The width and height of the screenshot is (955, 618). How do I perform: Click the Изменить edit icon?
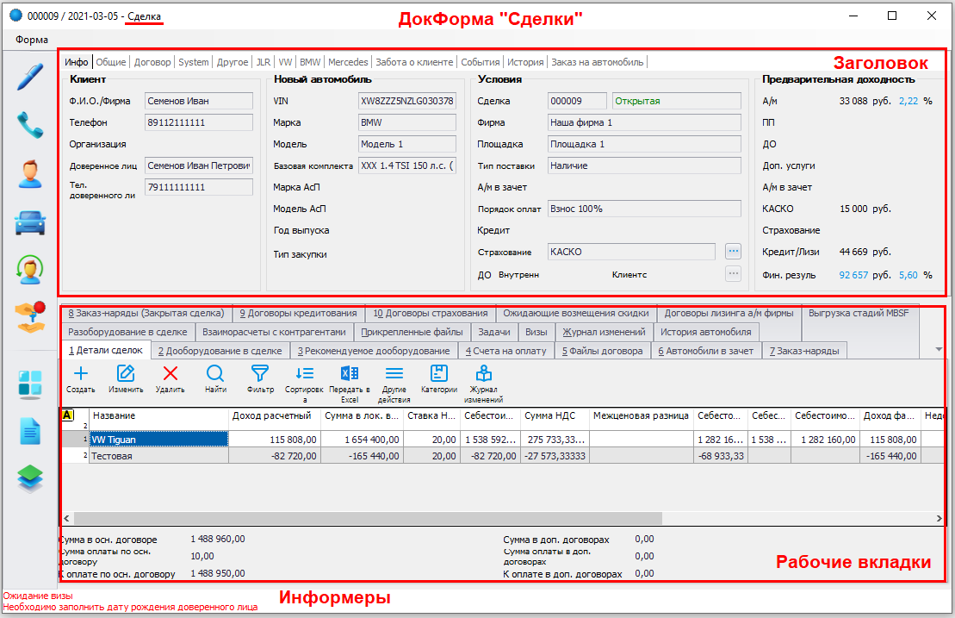pos(126,373)
